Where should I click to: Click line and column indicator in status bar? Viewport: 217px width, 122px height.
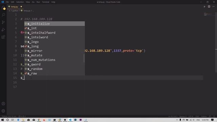click(173, 116)
